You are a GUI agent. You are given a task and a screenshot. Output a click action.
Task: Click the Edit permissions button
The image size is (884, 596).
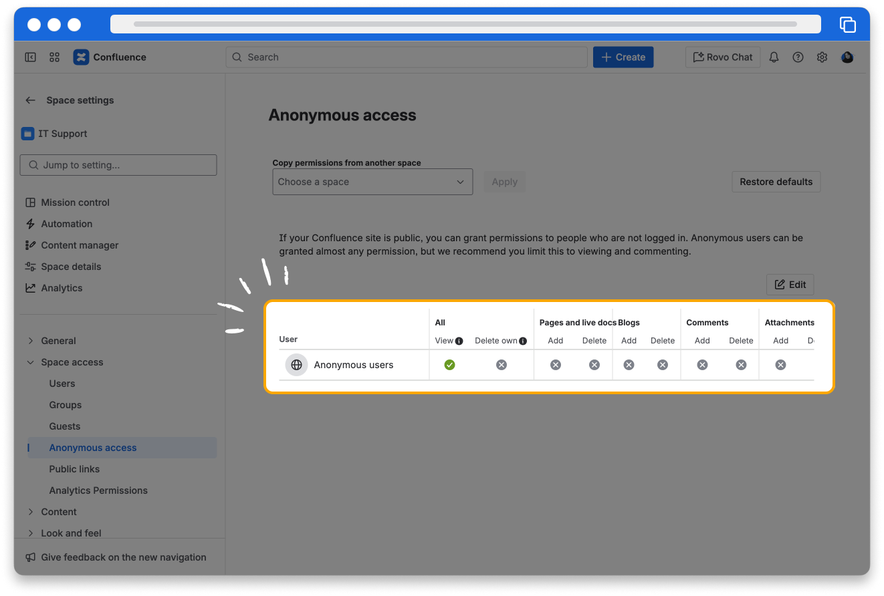click(x=790, y=285)
